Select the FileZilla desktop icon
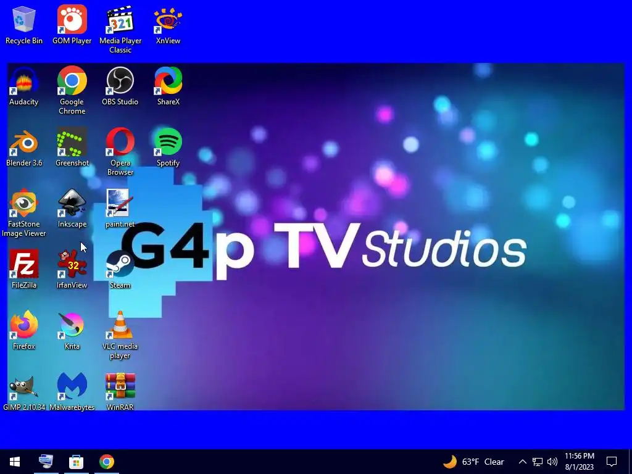The width and height of the screenshot is (632, 474). (x=24, y=270)
